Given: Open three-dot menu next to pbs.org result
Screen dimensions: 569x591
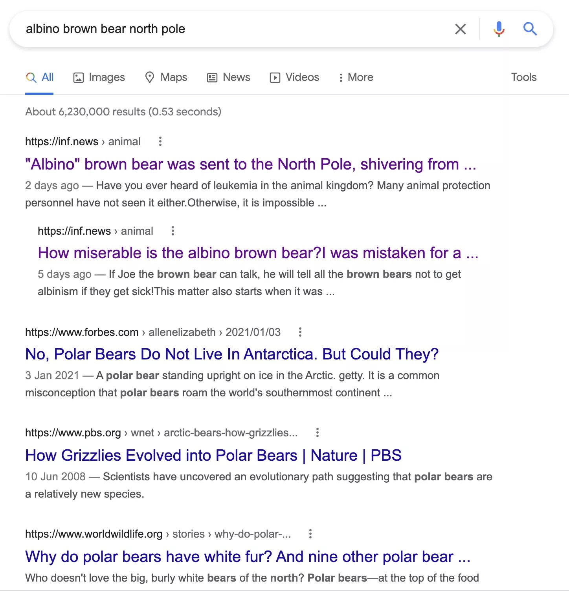Looking at the screenshot, I should point(317,432).
